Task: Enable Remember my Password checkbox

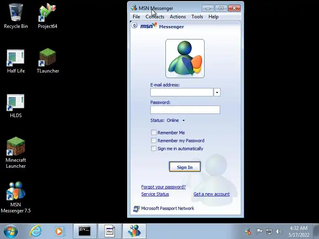Action: (154, 141)
